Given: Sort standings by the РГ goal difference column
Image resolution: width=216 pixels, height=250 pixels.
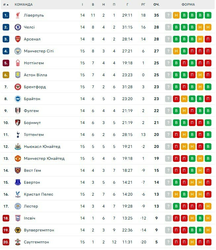Looking at the screenshot, I should pos(143,5).
